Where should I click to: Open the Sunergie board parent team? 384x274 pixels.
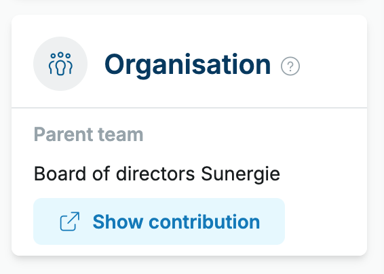[x=157, y=174]
